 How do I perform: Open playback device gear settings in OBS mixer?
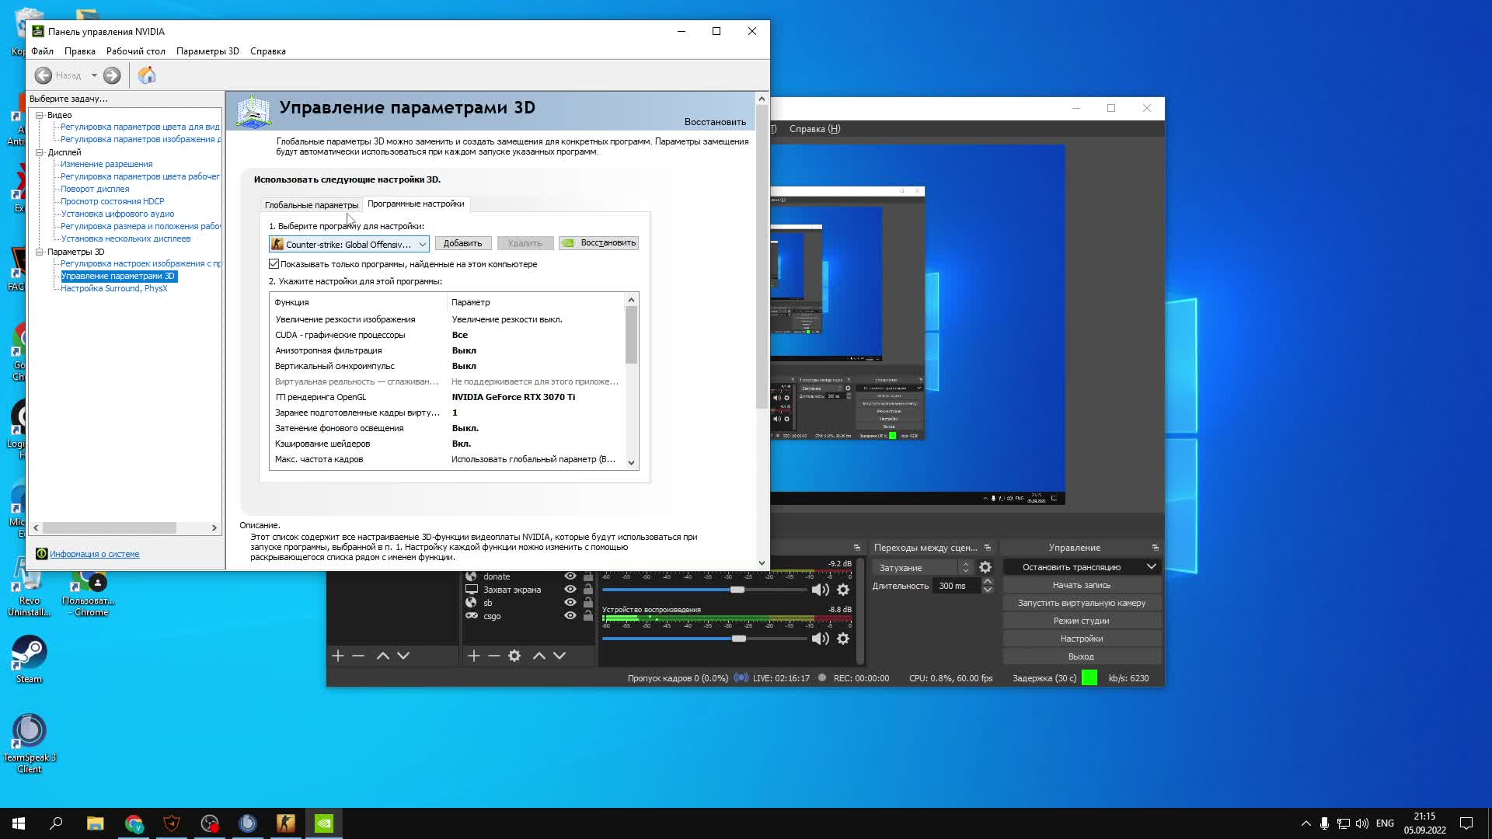click(843, 639)
